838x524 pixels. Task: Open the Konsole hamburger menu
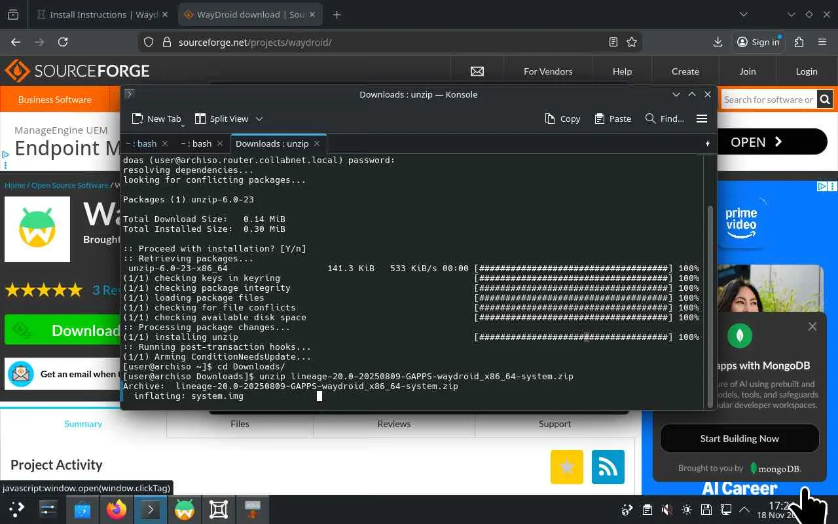tap(702, 119)
